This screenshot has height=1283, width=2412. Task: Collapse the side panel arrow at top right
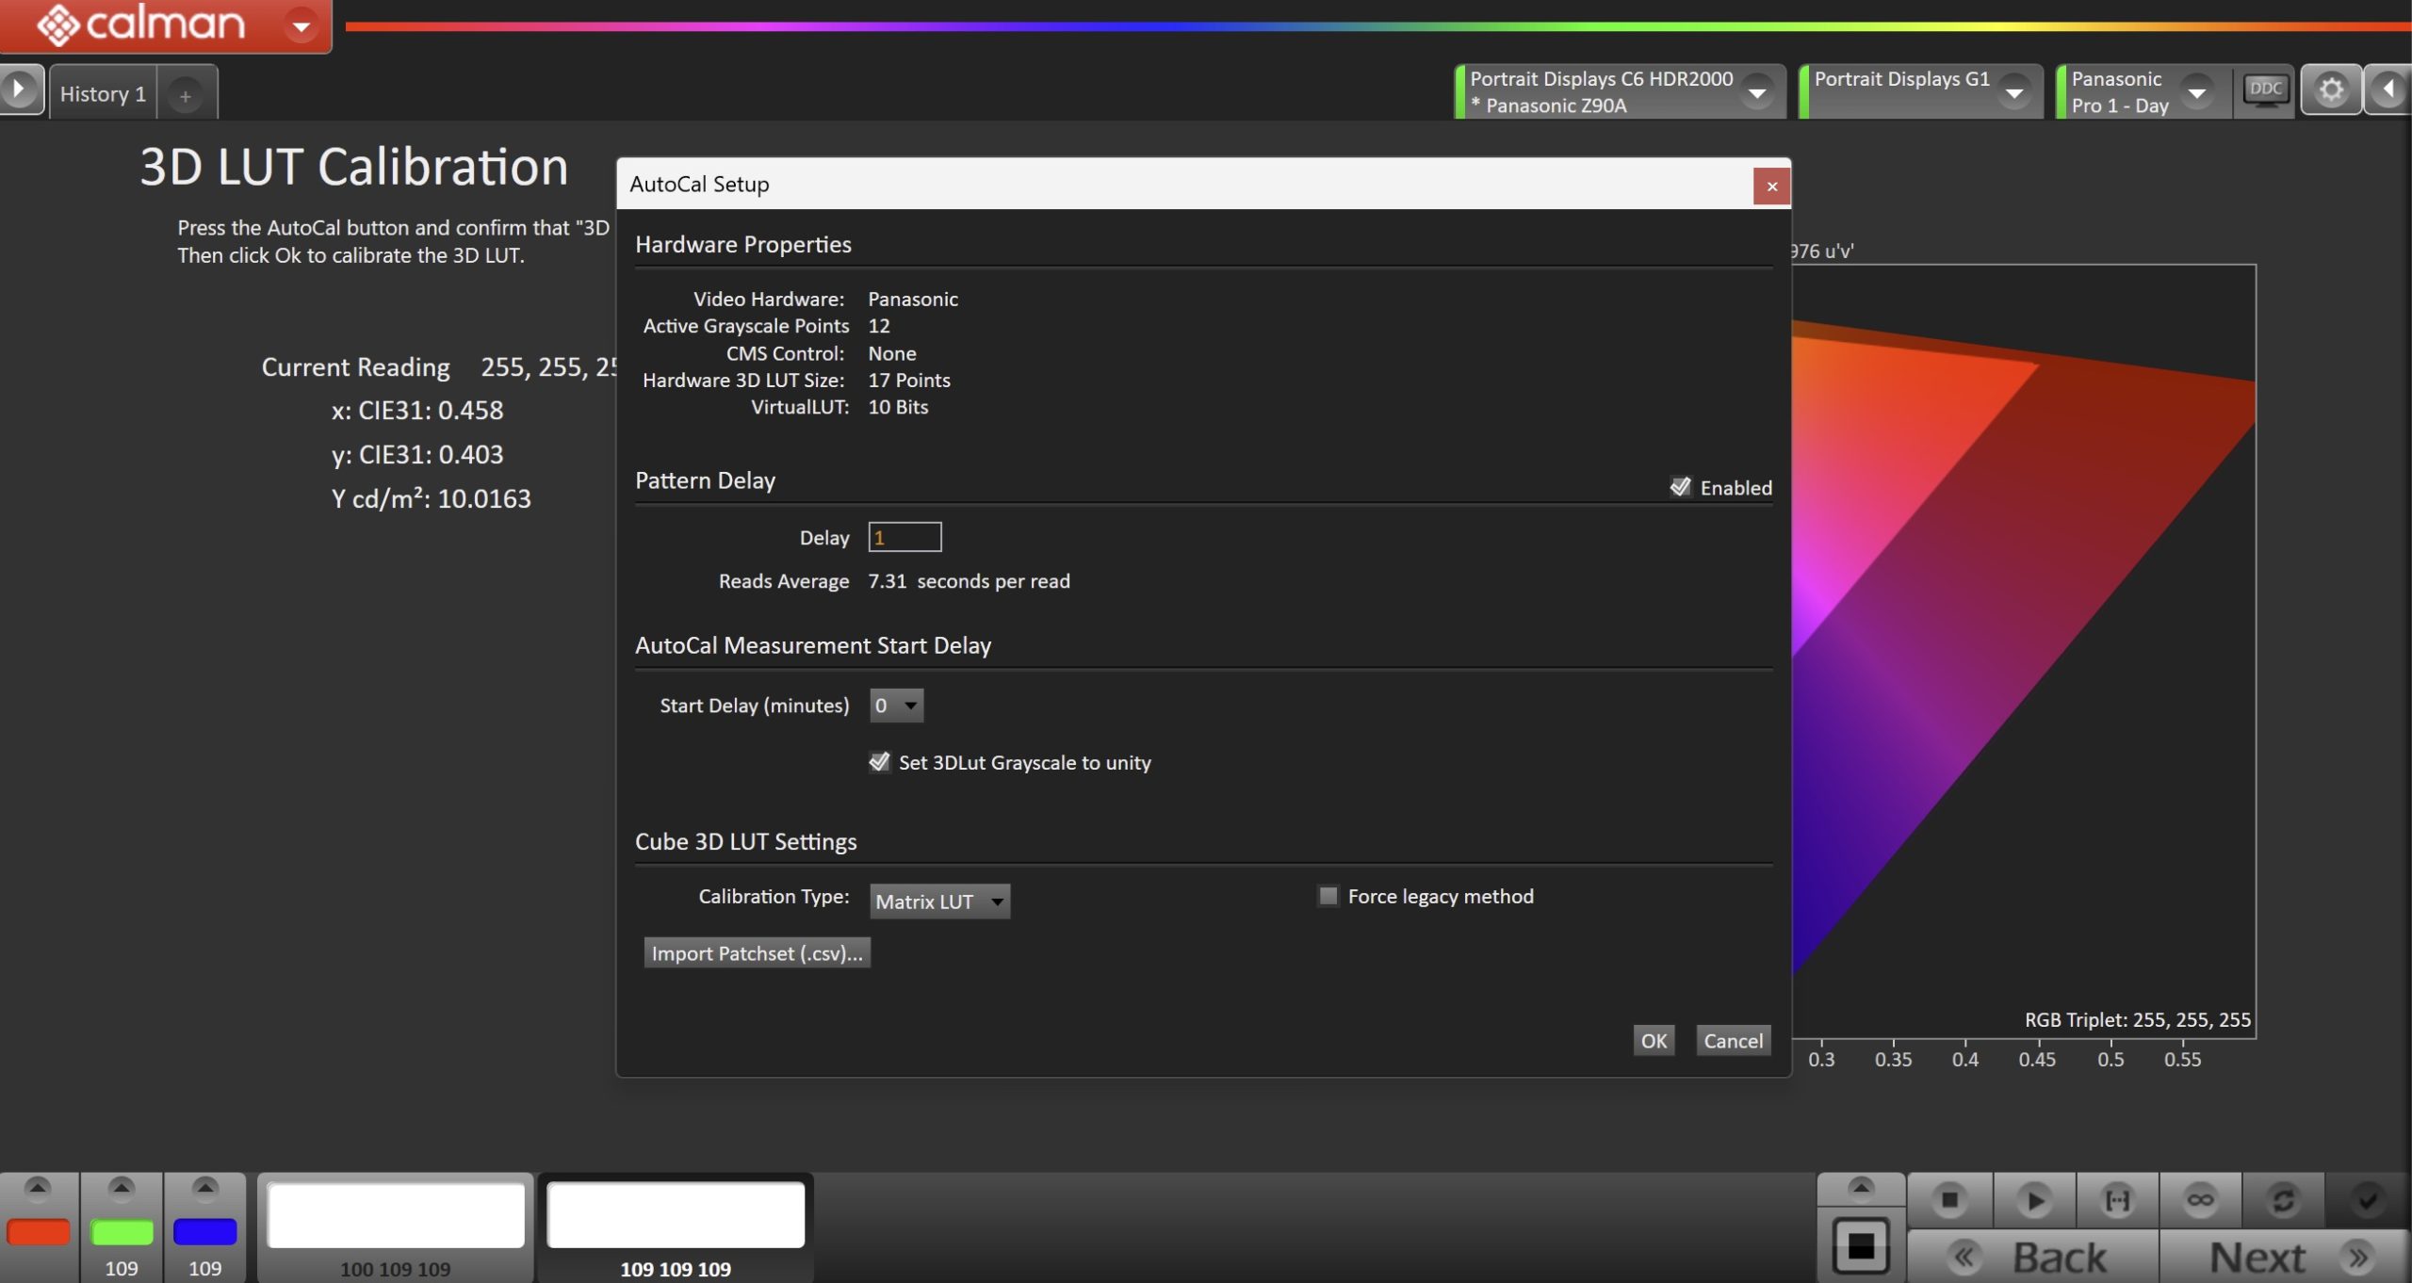[2388, 90]
